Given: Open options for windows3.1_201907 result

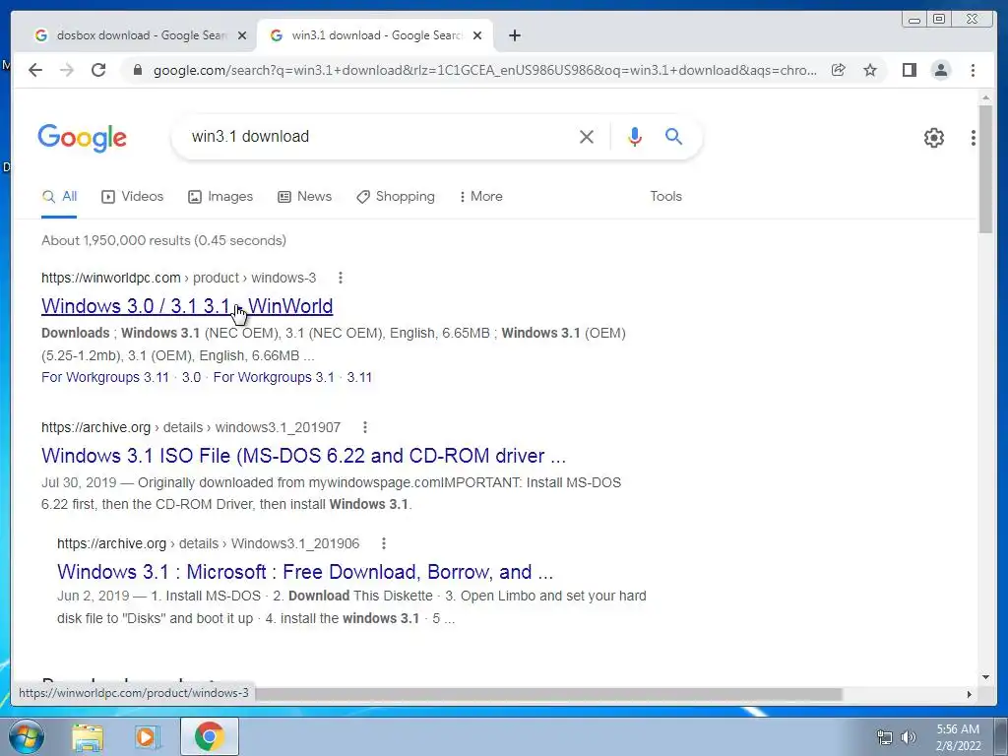Looking at the screenshot, I should tap(364, 427).
